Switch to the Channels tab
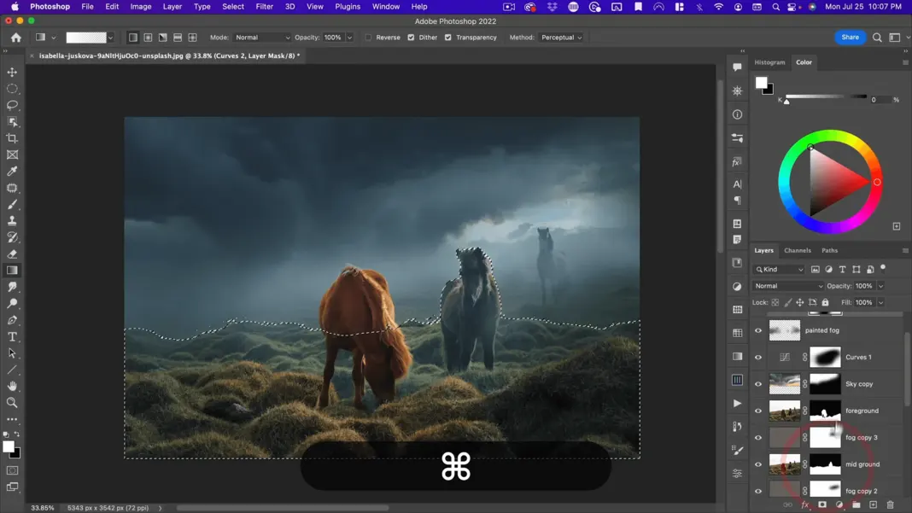Image resolution: width=912 pixels, height=513 pixels. click(x=797, y=251)
